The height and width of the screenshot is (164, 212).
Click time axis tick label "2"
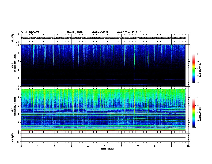[55, 146]
